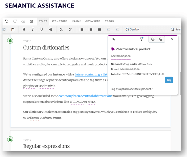Go to previous suggestion with up arrow
Image resolution: width=187 pixels, height=157 pixels.
(153, 39)
